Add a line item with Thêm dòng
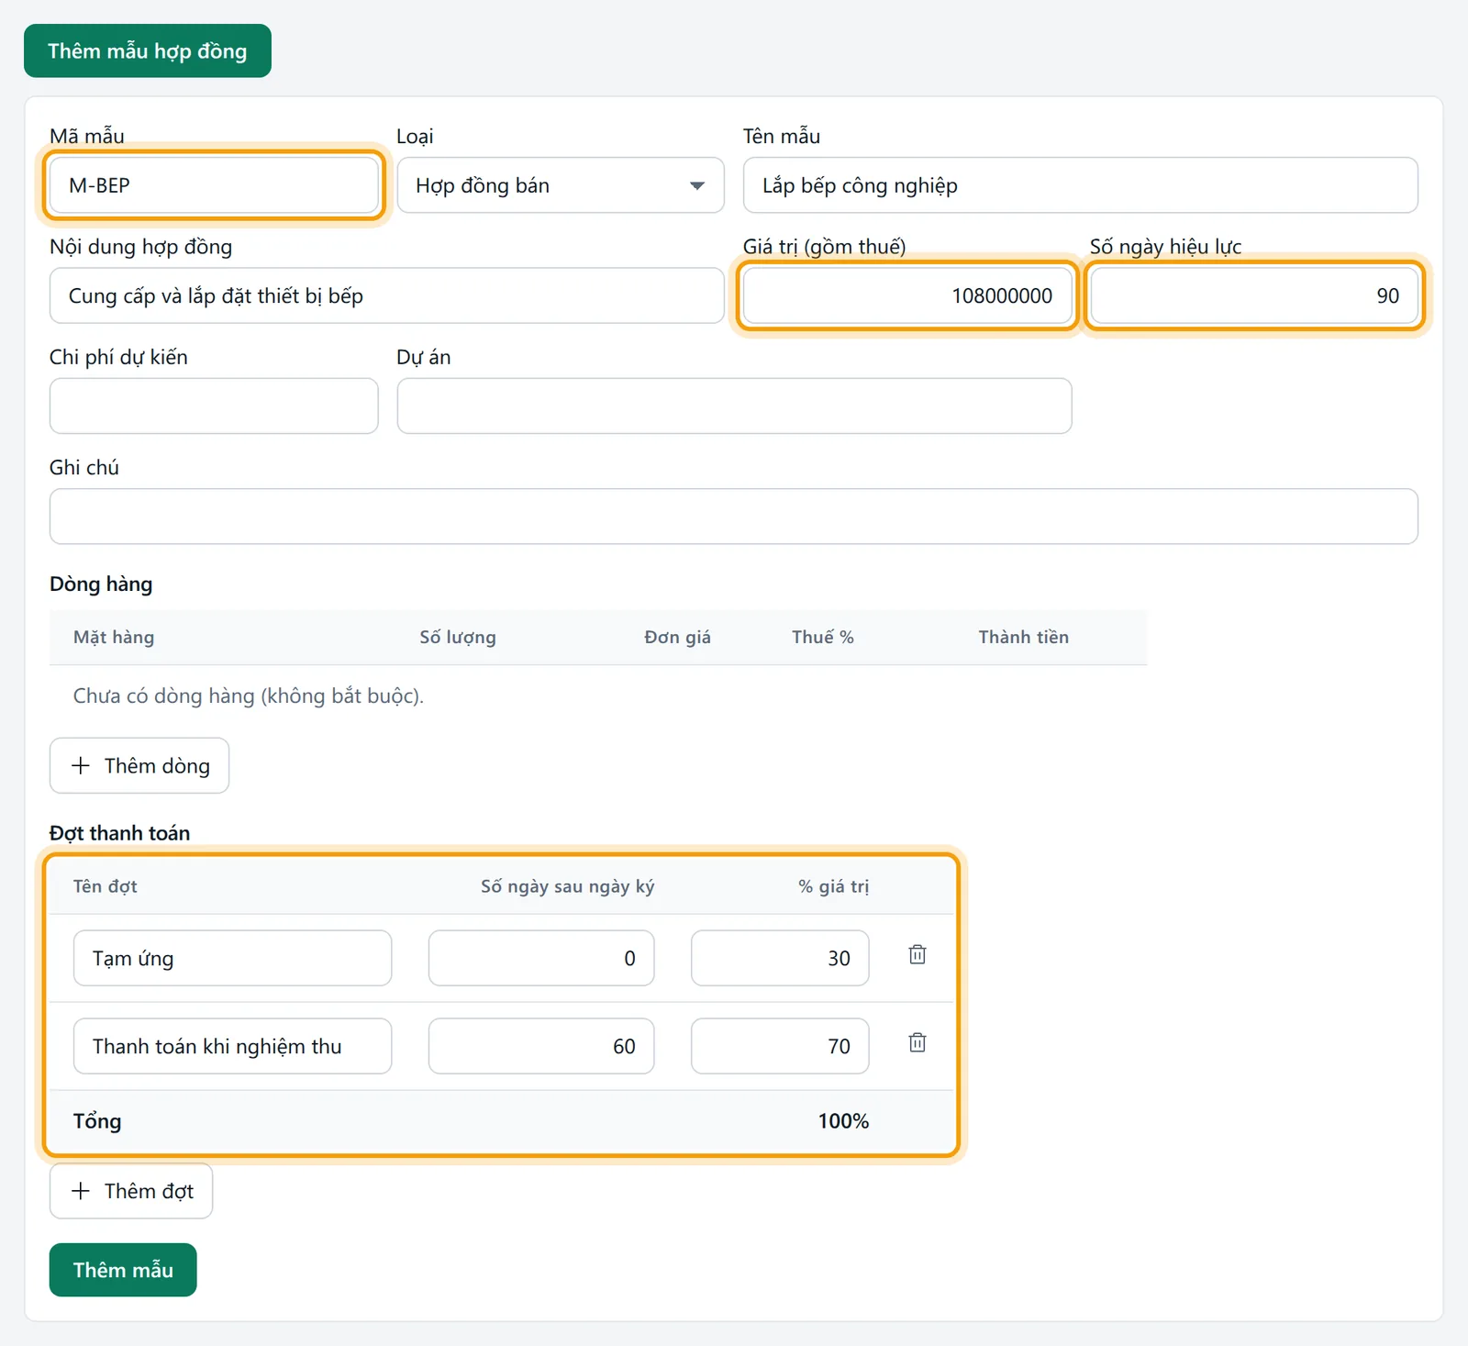Image resolution: width=1468 pixels, height=1346 pixels. pyautogui.click(x=139, y=765)
